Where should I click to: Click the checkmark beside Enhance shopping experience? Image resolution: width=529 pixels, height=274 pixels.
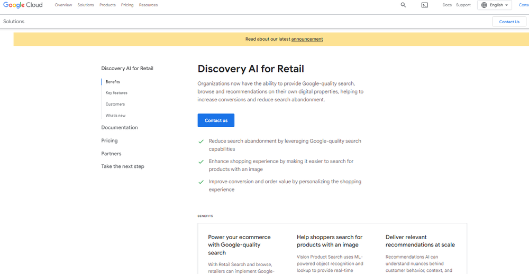[x=201, y=162]
